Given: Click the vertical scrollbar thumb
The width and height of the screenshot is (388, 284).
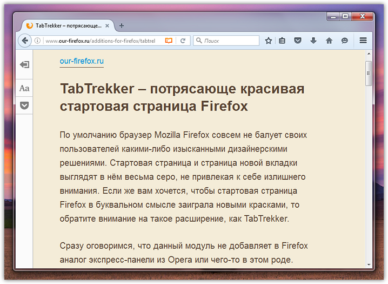Looking at the screenshot, I should [369, 73].
